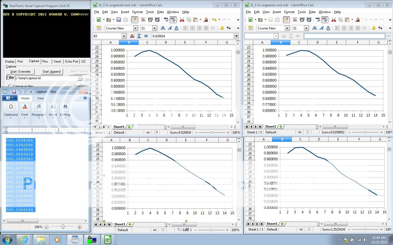Viewport: 393px width, 245px height.
Task: Click Export as PDF icon in run1 window
Action: click(143, 20)
